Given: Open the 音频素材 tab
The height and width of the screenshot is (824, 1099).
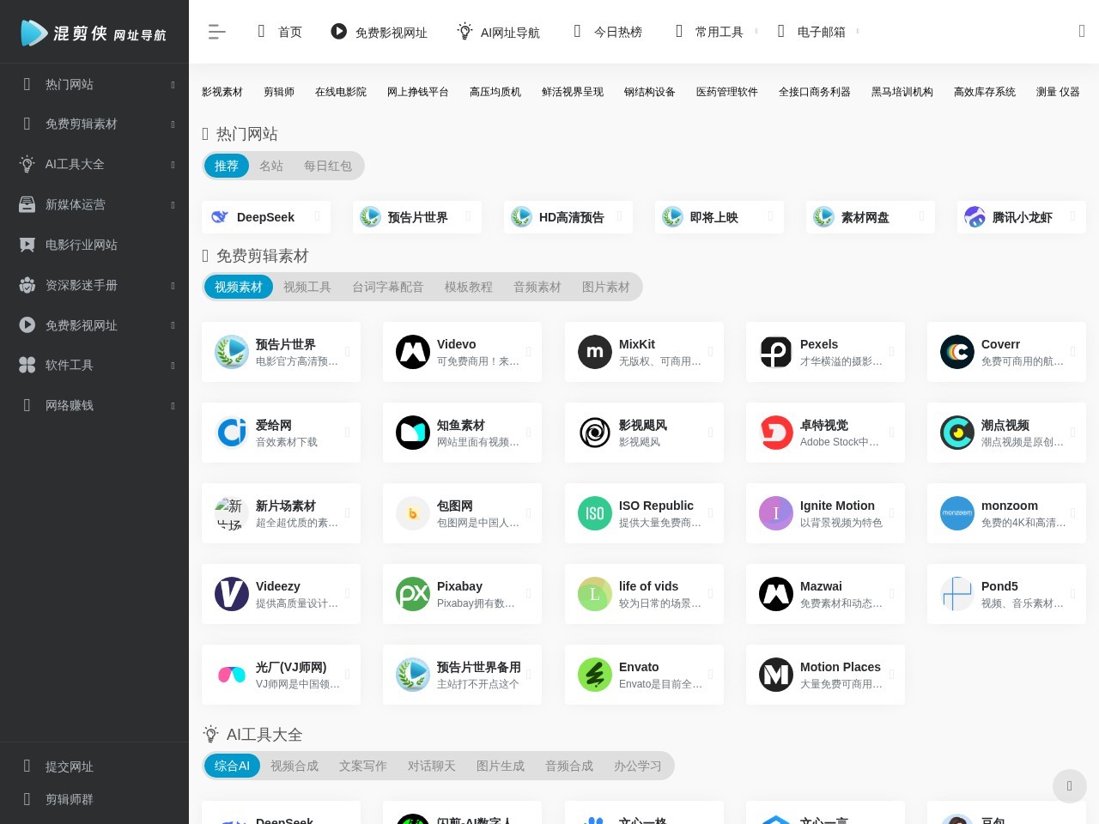Looking at the screenshot, I should coord(537,287).
